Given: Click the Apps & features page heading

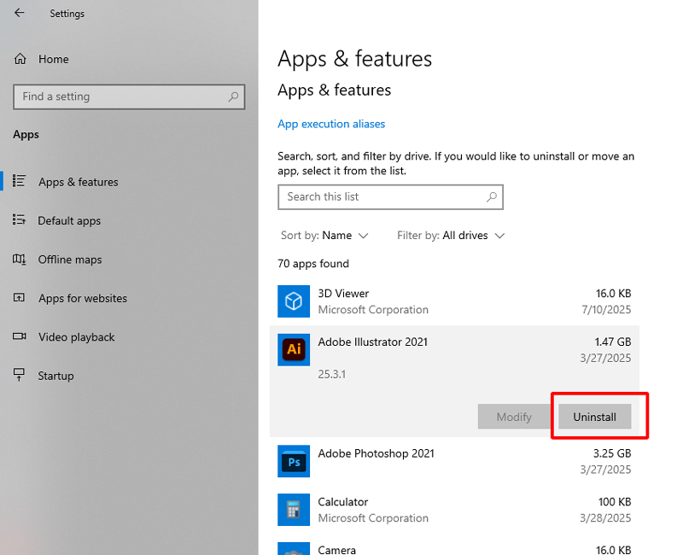Looking at the screenshot, I should pos(354,59).
